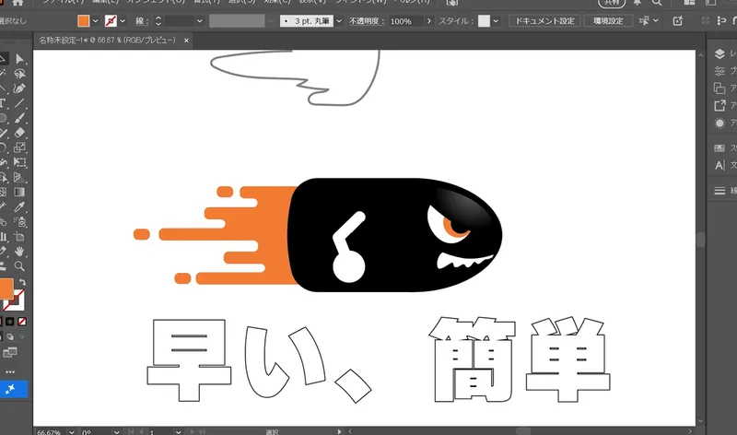Open the Layers panel icon

pos(720,55)
